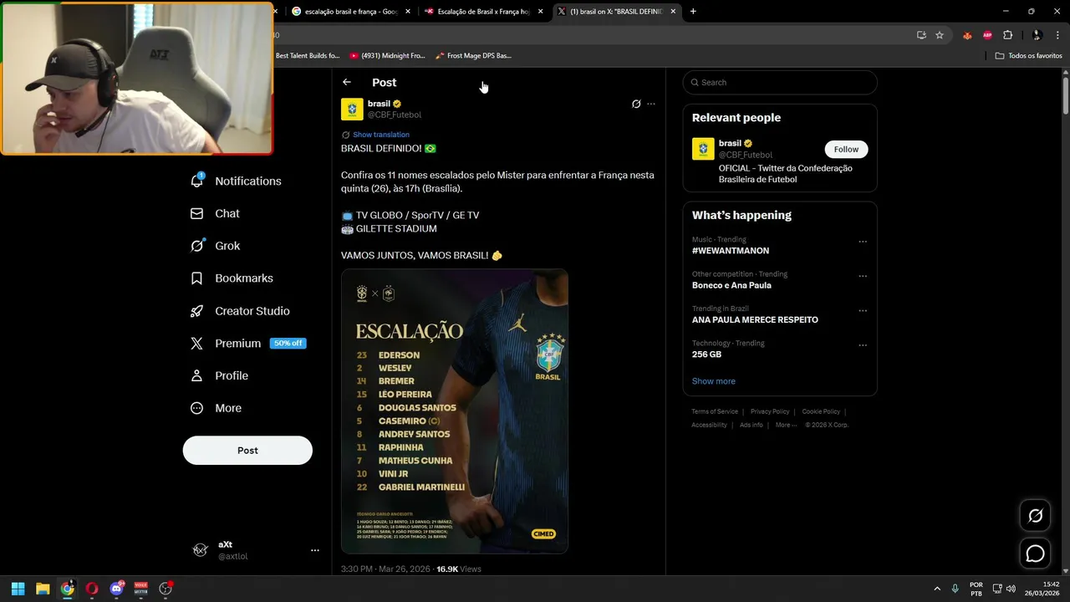Open Windows Start menu
Image resolution: width=1070 pixels, height=602 pixels.
[18, 589]
